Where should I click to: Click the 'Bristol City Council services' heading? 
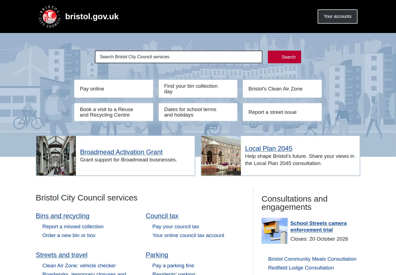87,198
